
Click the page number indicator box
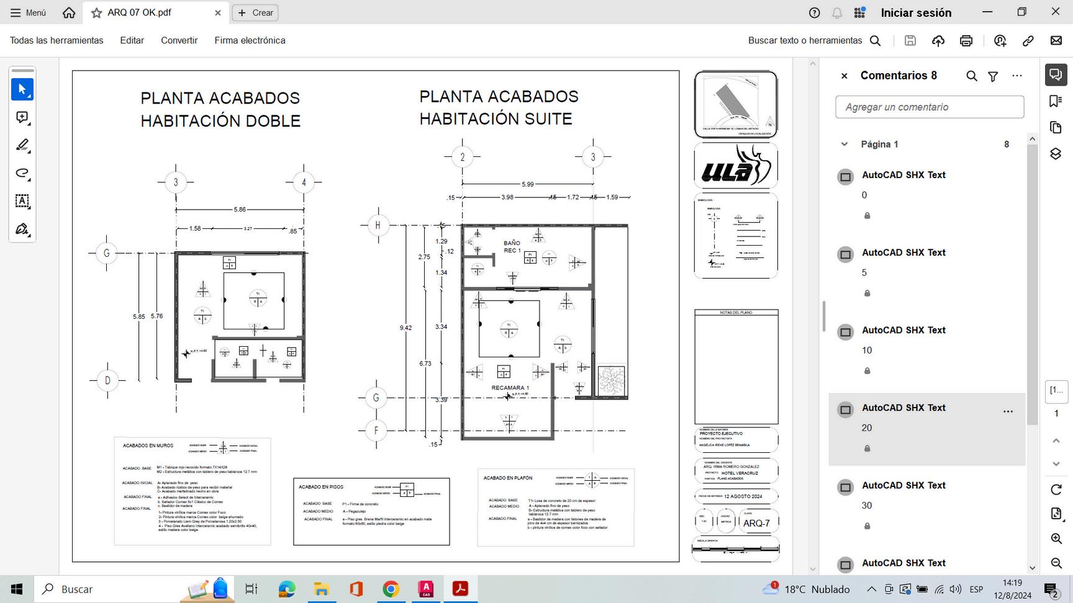tap(1056, 390)
